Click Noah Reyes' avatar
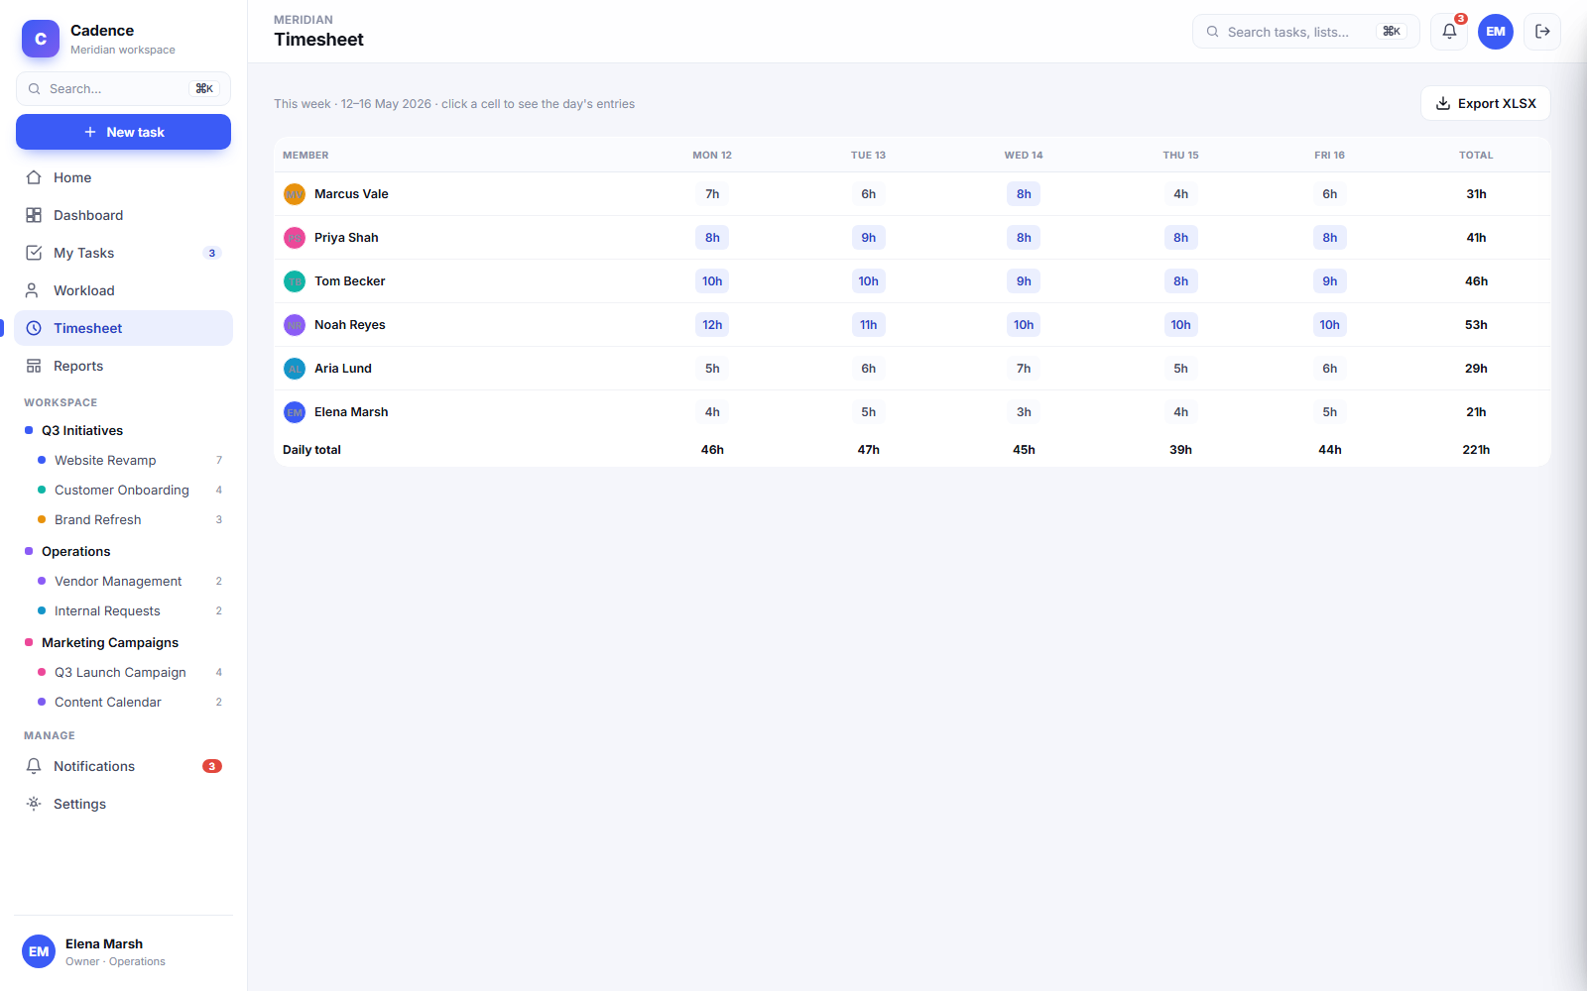The width and height of the screenshot is (1587, 991). coord(295,325)
